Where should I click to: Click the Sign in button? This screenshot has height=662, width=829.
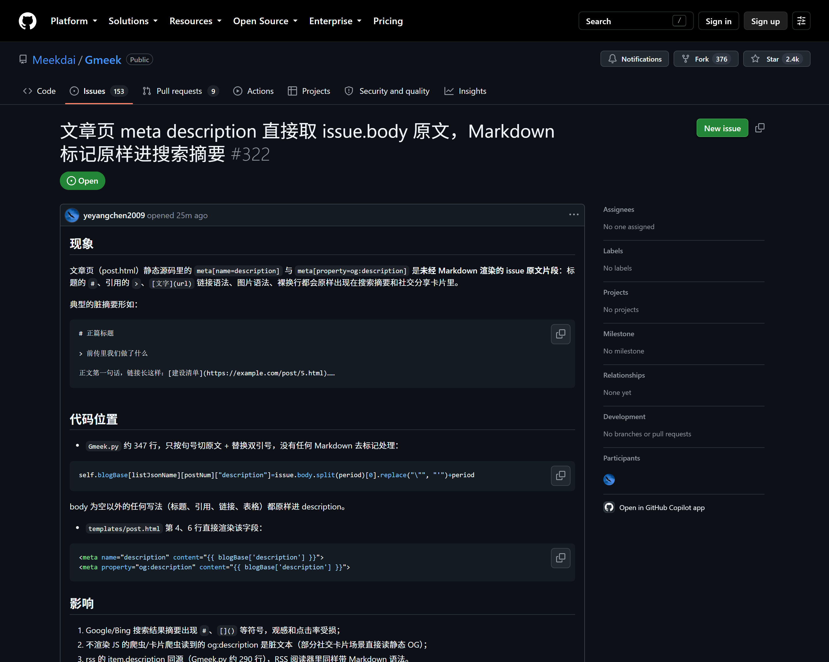718,21
